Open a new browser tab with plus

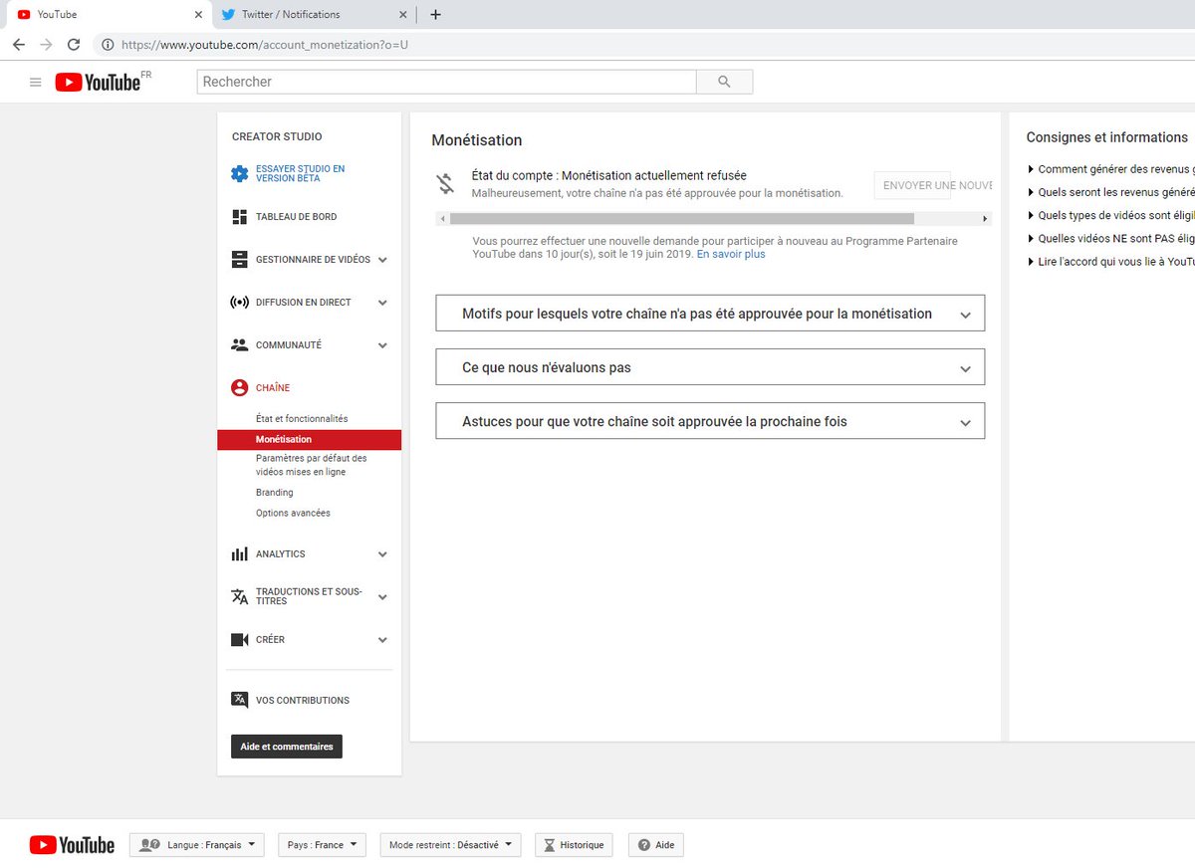435,14
